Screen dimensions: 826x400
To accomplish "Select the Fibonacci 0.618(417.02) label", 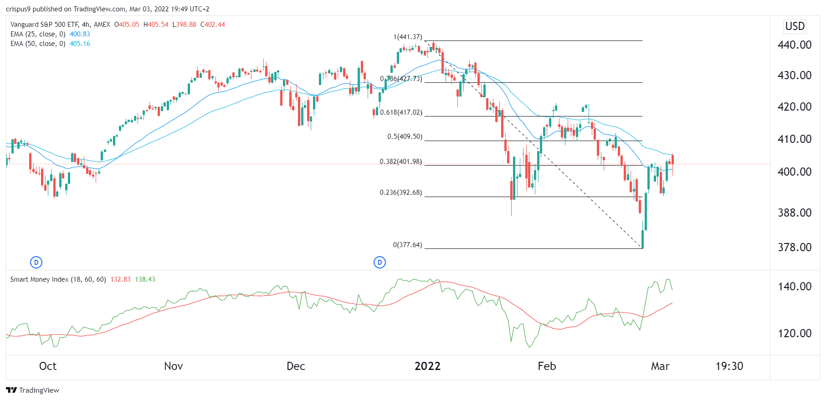I will (401, 112).
